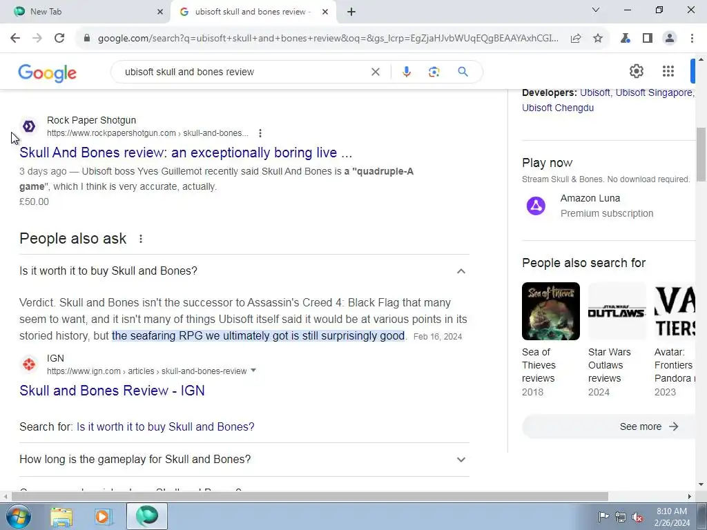Viewport: 707px width, 530px height.
Task: View site information lock icon
Action: pos(87,38)
